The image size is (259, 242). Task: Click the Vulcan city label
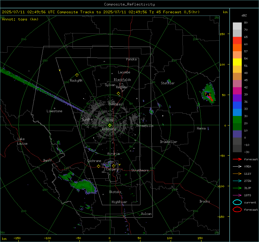coord(146,214)
